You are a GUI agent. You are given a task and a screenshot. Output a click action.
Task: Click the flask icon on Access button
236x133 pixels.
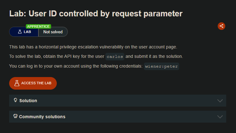(x=17, y=83)
